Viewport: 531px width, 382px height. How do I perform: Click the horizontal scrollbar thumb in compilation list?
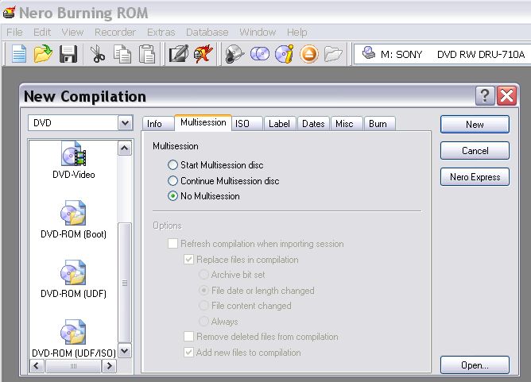pos(73,366)
